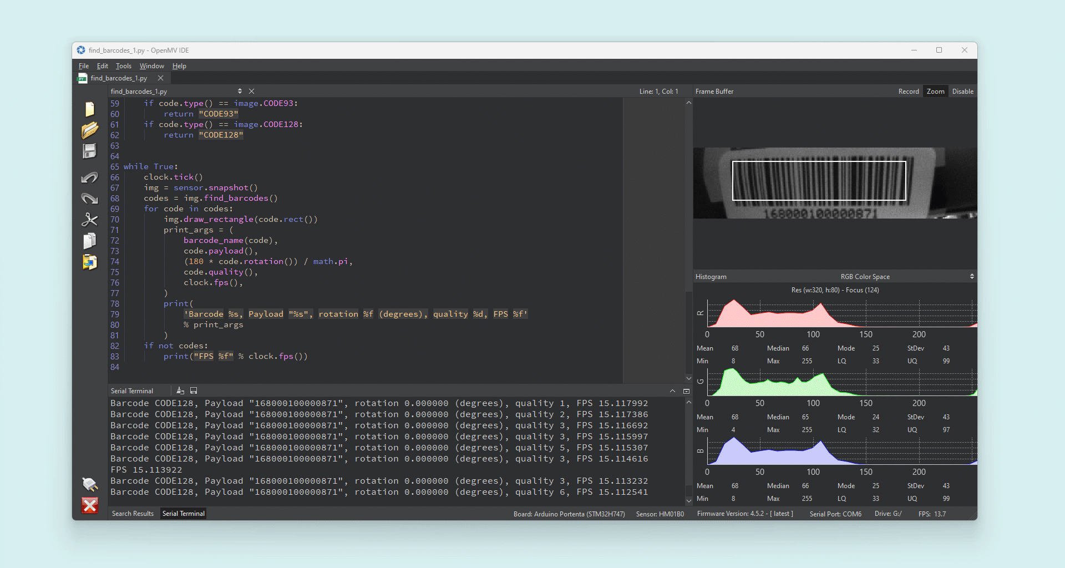
Task: Click the 'img = sensor.snapshot()' code line
Action: point(201,187)
